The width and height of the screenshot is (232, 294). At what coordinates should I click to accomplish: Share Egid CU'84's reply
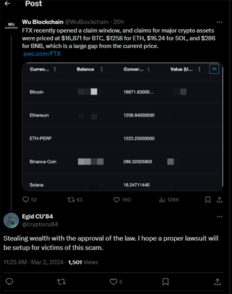pyautogui.click(x=217, y=281)
